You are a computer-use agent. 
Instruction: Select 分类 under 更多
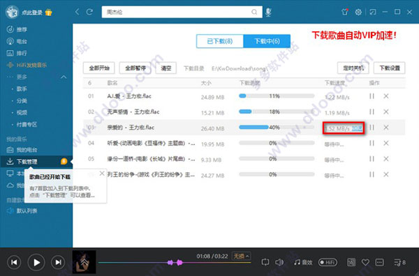pyautogui.click(x=22, y=101)
